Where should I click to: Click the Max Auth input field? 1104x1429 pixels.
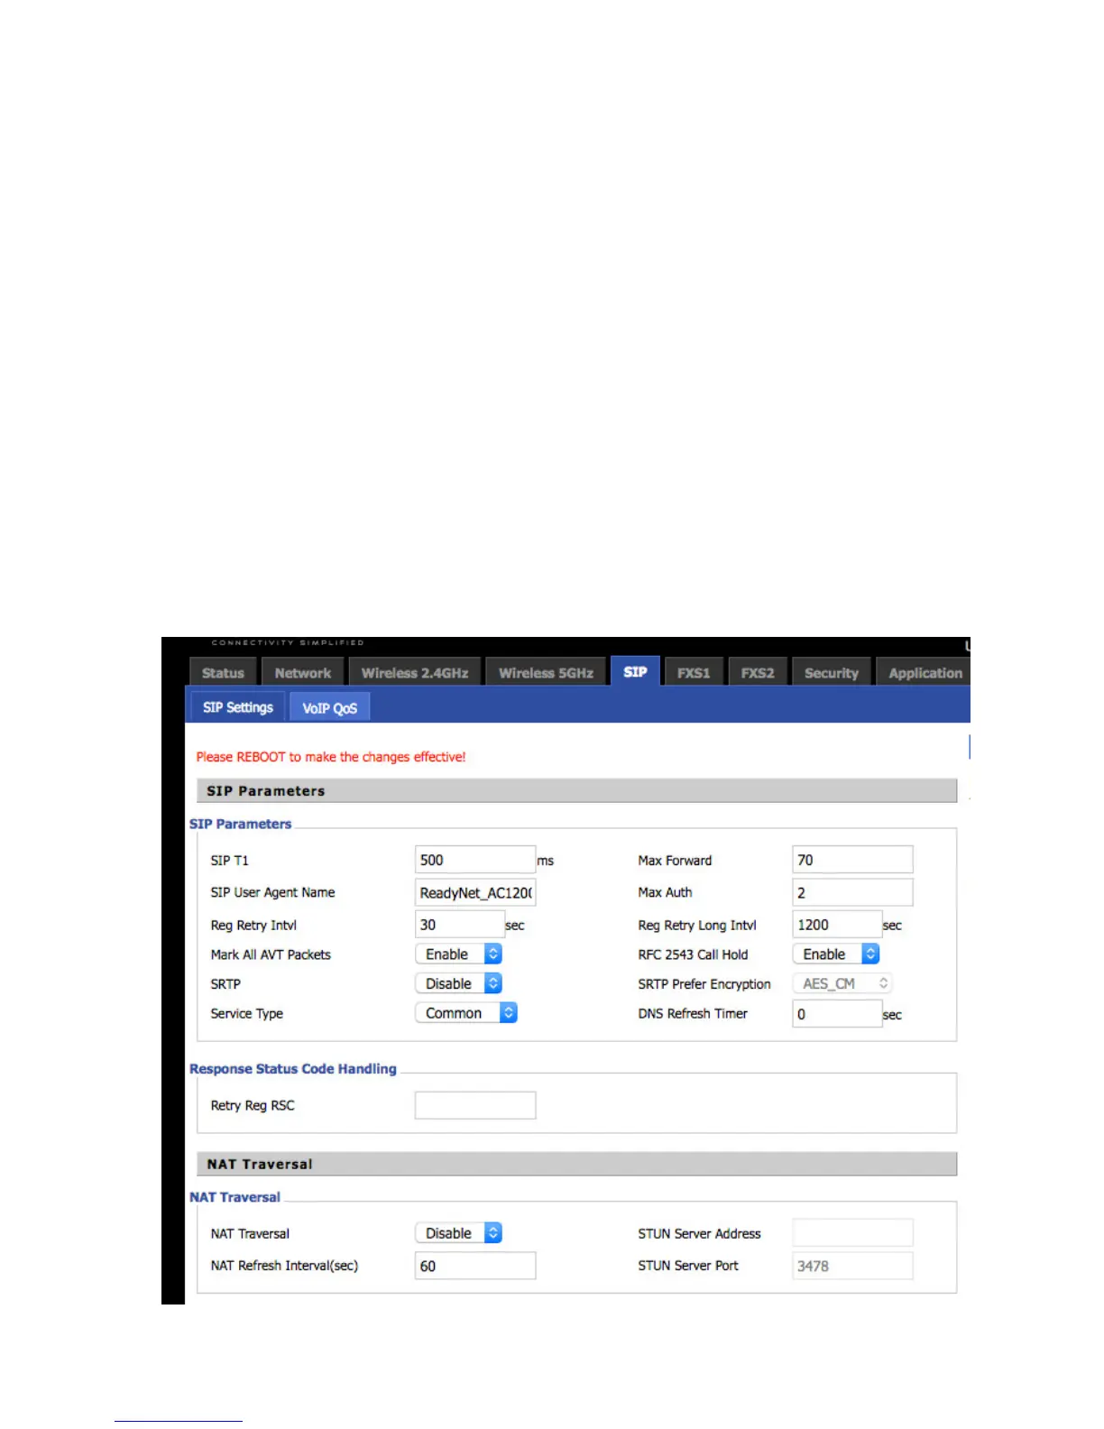(x=852, y=892)
